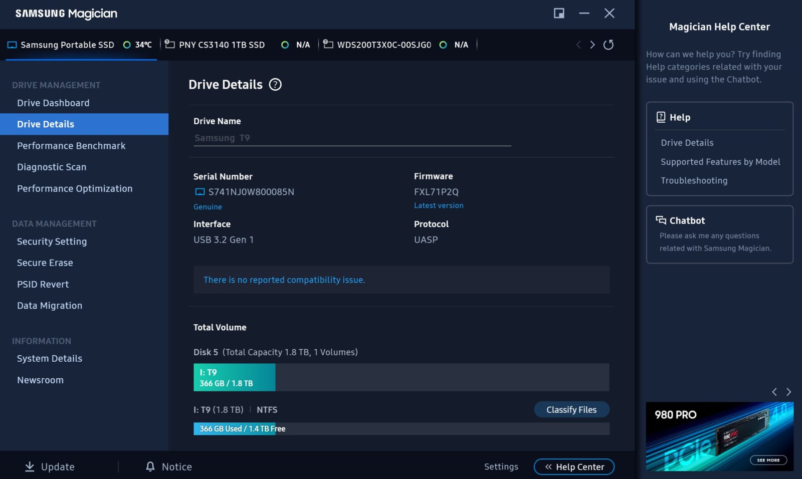Viewport: 802px width, 479px height.
Task: Click the Update download icon
Action: [x=30, y=466]
